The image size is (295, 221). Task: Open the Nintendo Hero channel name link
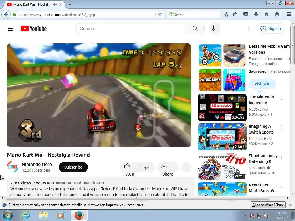pyautogui.click(x=37, y=164)
